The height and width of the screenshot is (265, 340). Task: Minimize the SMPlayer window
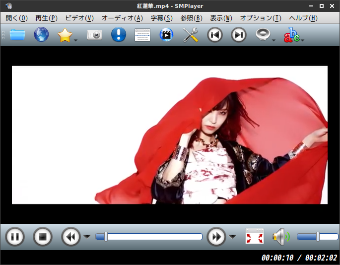(311, 6)
